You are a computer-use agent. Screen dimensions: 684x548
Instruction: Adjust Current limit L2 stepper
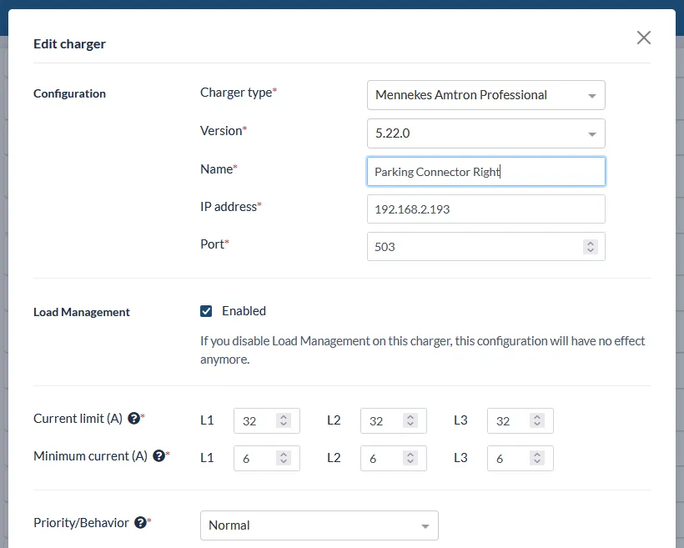(410, 421)
